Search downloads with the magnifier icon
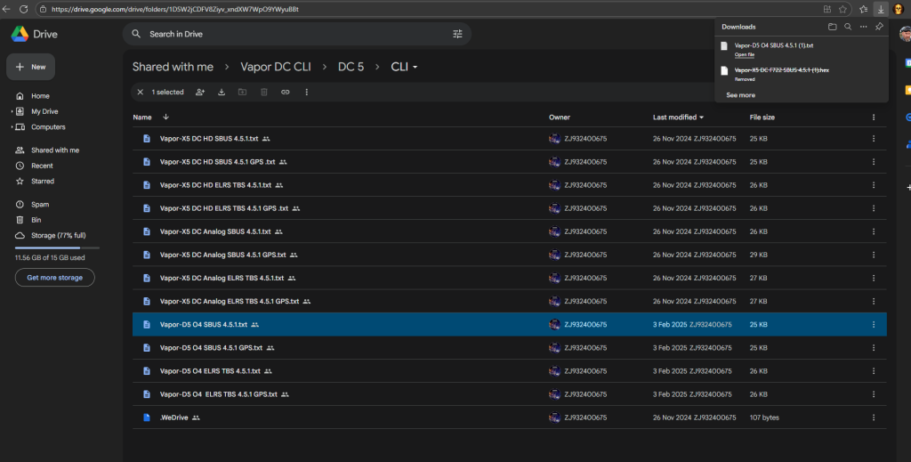911x462 pixels. pos(848,27)
